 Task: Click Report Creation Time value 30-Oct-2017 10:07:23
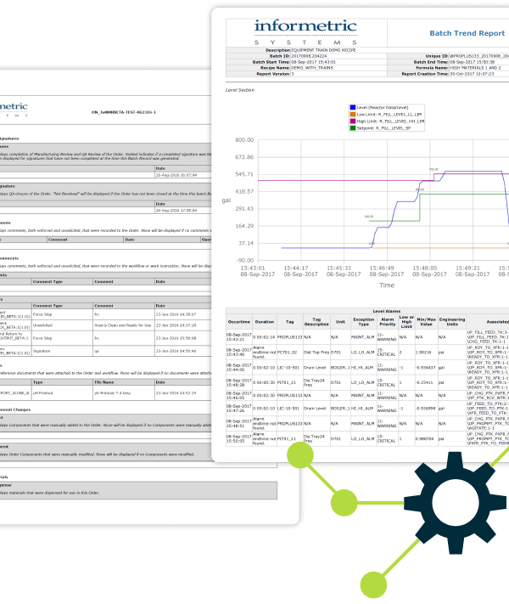point(472,74)
